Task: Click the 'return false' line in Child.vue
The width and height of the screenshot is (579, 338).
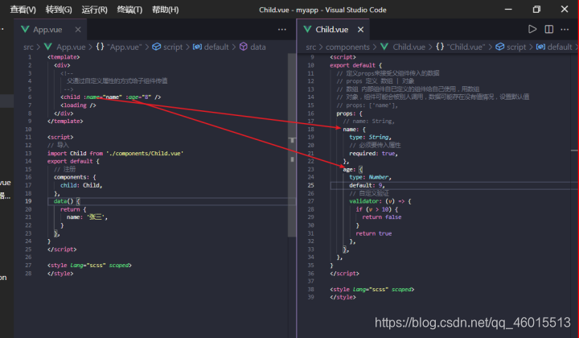Action: coord(381,217)
